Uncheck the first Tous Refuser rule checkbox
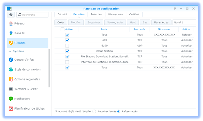Screen dimensions: 203x121 pyautogui.click(x=67, y=35)
